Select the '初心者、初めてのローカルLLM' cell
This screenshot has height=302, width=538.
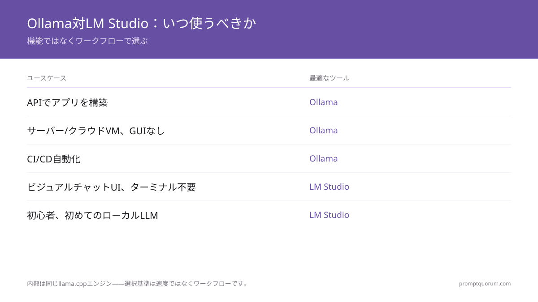point(92,215)
